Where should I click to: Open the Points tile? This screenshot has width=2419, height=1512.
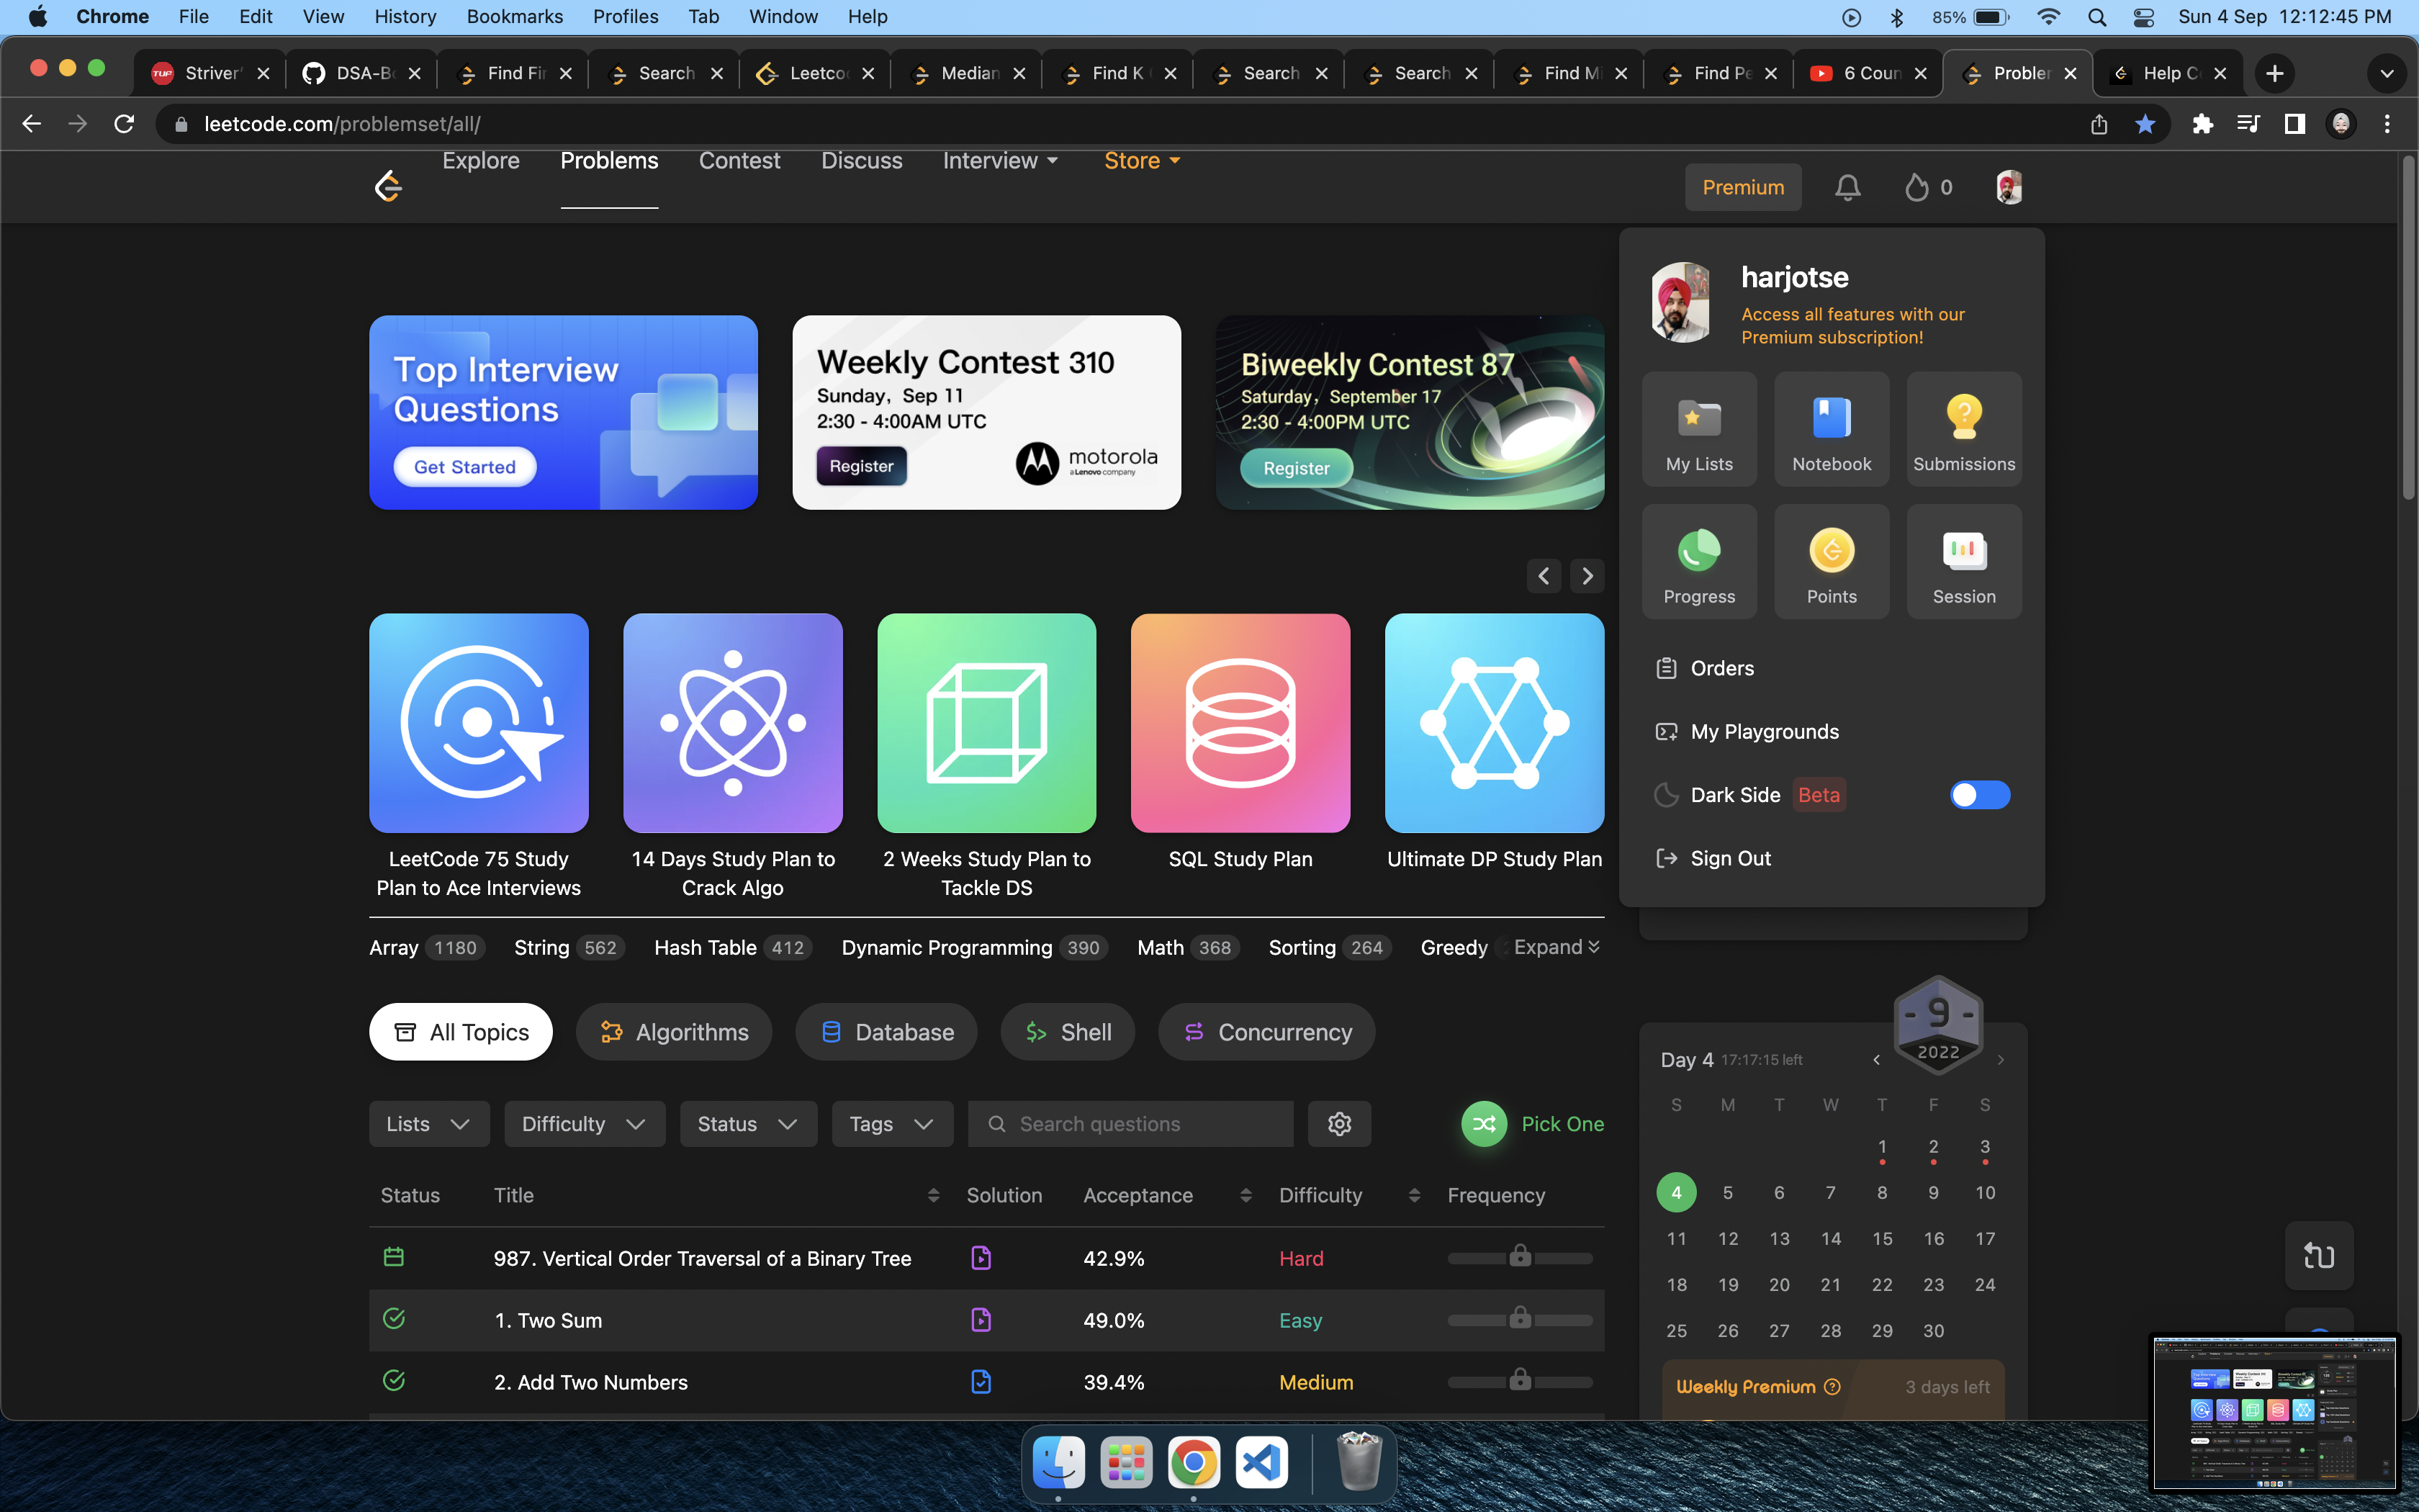(1832, 562)
